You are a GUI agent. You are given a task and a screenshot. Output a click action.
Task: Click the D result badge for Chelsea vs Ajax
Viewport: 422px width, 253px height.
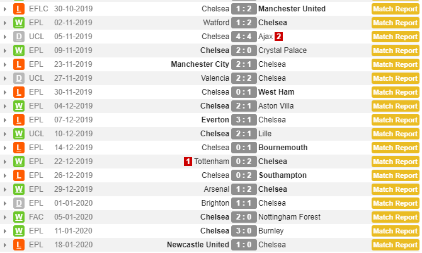pos(20,37)
